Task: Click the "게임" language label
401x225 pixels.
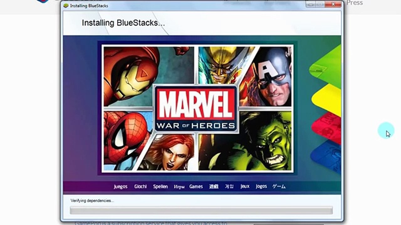Action: 229,187
